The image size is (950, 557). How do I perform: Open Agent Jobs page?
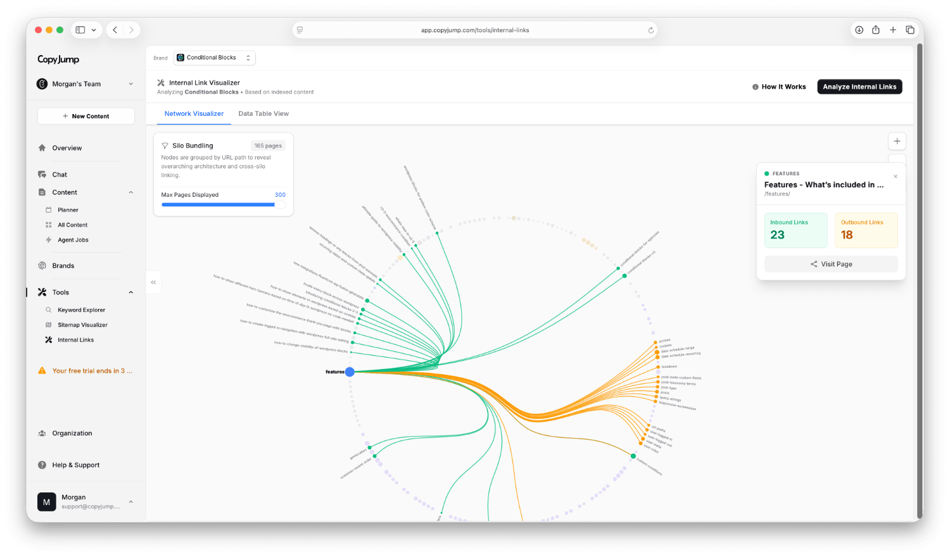[x=73, y=240]
